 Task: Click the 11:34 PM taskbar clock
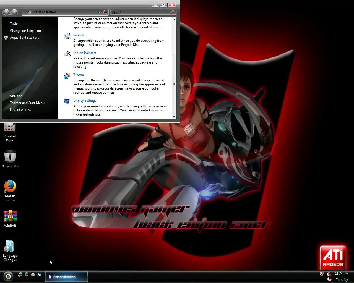pyautogui.click(x=342, y=274)
